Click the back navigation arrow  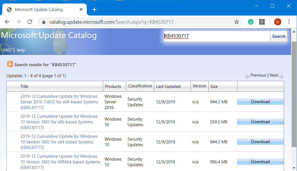[x=7, y=22]
